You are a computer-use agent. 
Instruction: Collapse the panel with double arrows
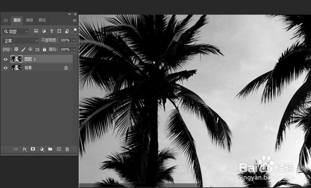coord(70,14)
